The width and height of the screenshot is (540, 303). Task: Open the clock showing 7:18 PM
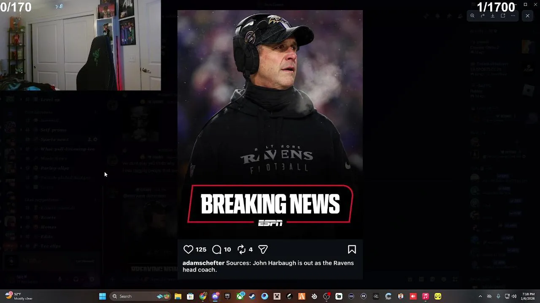528,296
